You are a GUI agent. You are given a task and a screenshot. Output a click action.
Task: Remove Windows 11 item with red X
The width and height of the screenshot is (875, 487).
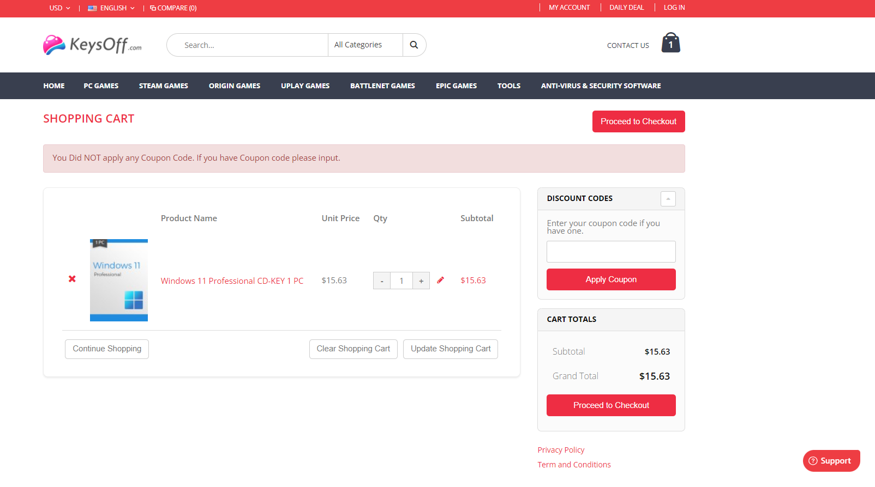click(x=72, y=279)
